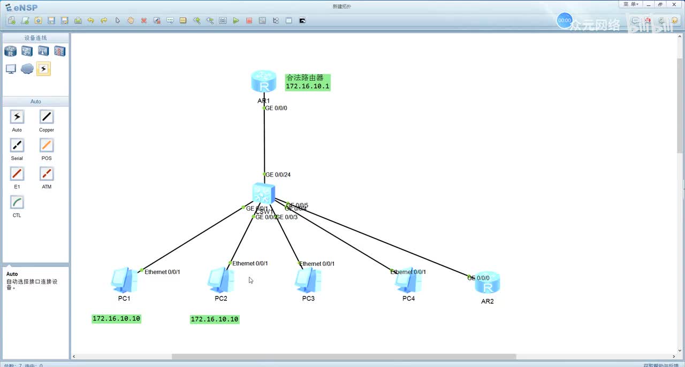Screen dimensions: 685x367
Task: Select the text note tool
Action: click(x=170, y=20)
